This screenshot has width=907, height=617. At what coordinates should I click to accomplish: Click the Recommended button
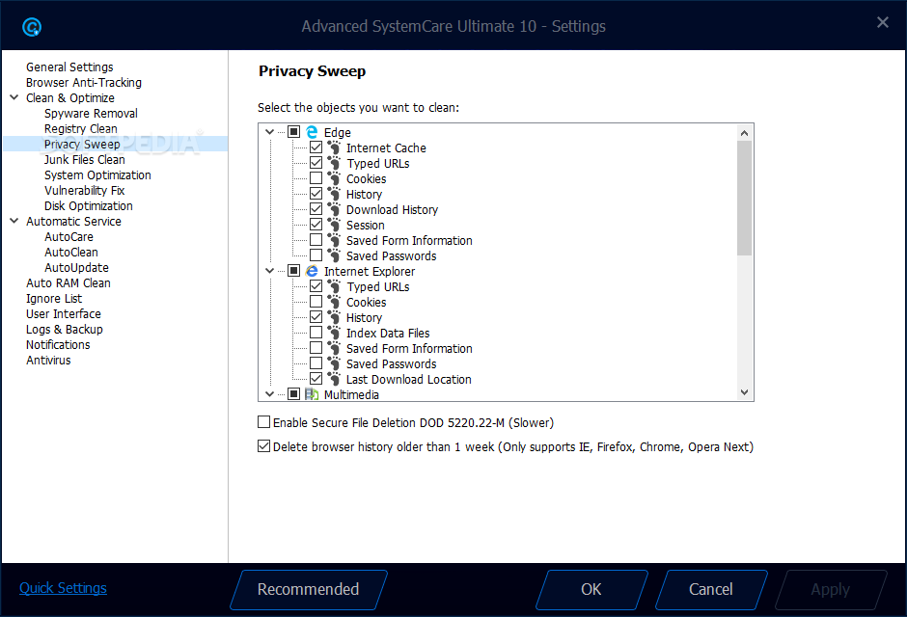[x=309, y=589]
